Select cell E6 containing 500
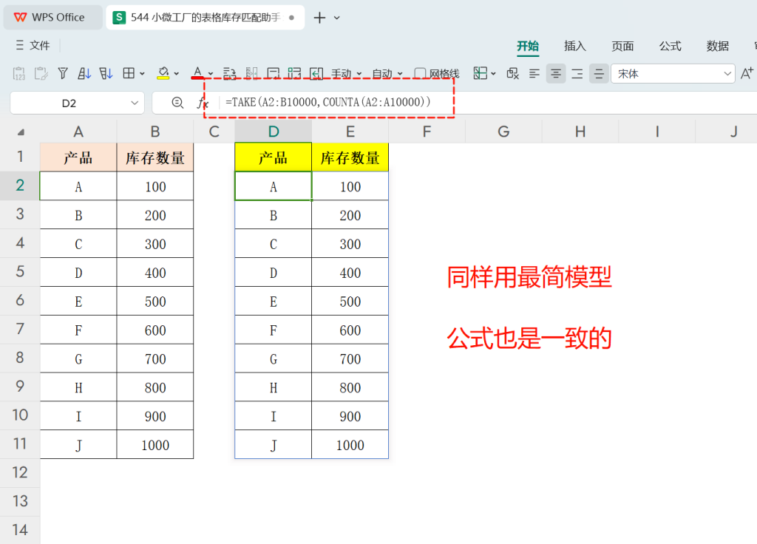Viewport: 757px width, 544px height. 350,302
